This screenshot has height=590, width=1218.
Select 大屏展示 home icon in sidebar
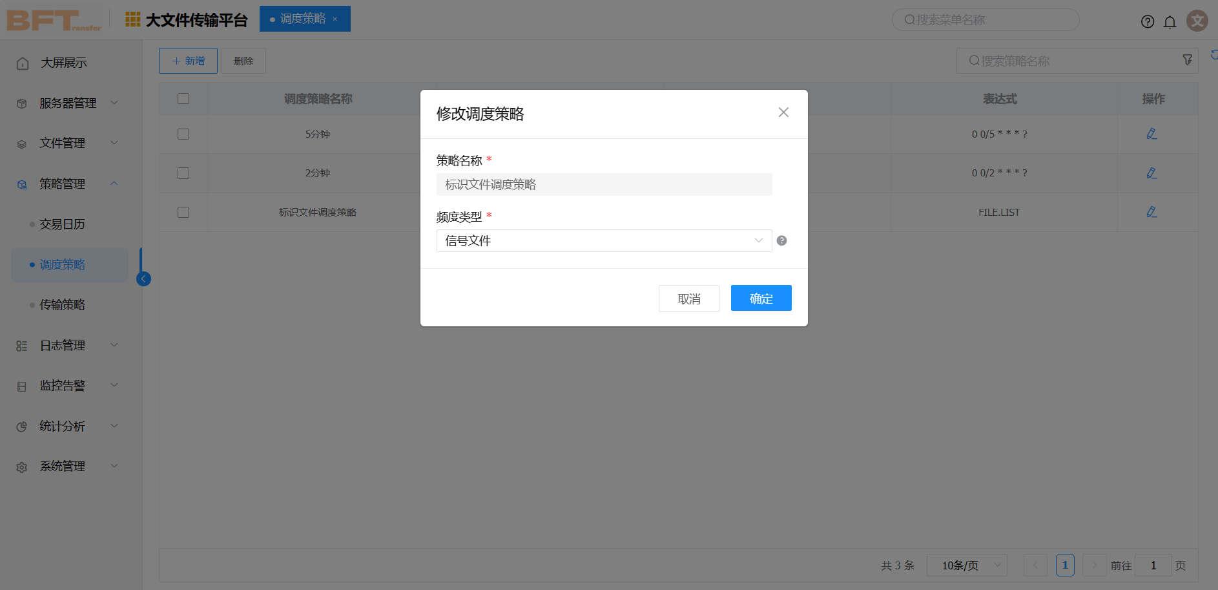[22, 63]
